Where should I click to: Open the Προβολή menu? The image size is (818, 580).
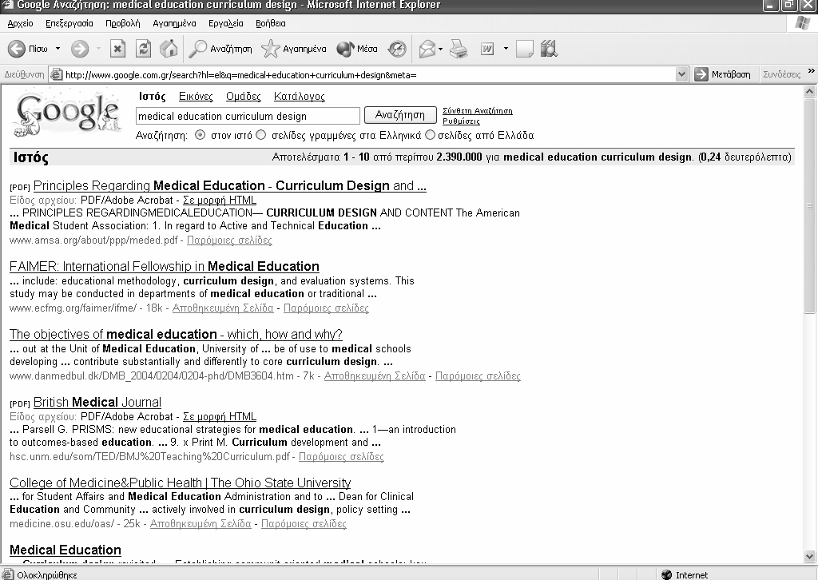click(x=122, y=23)
